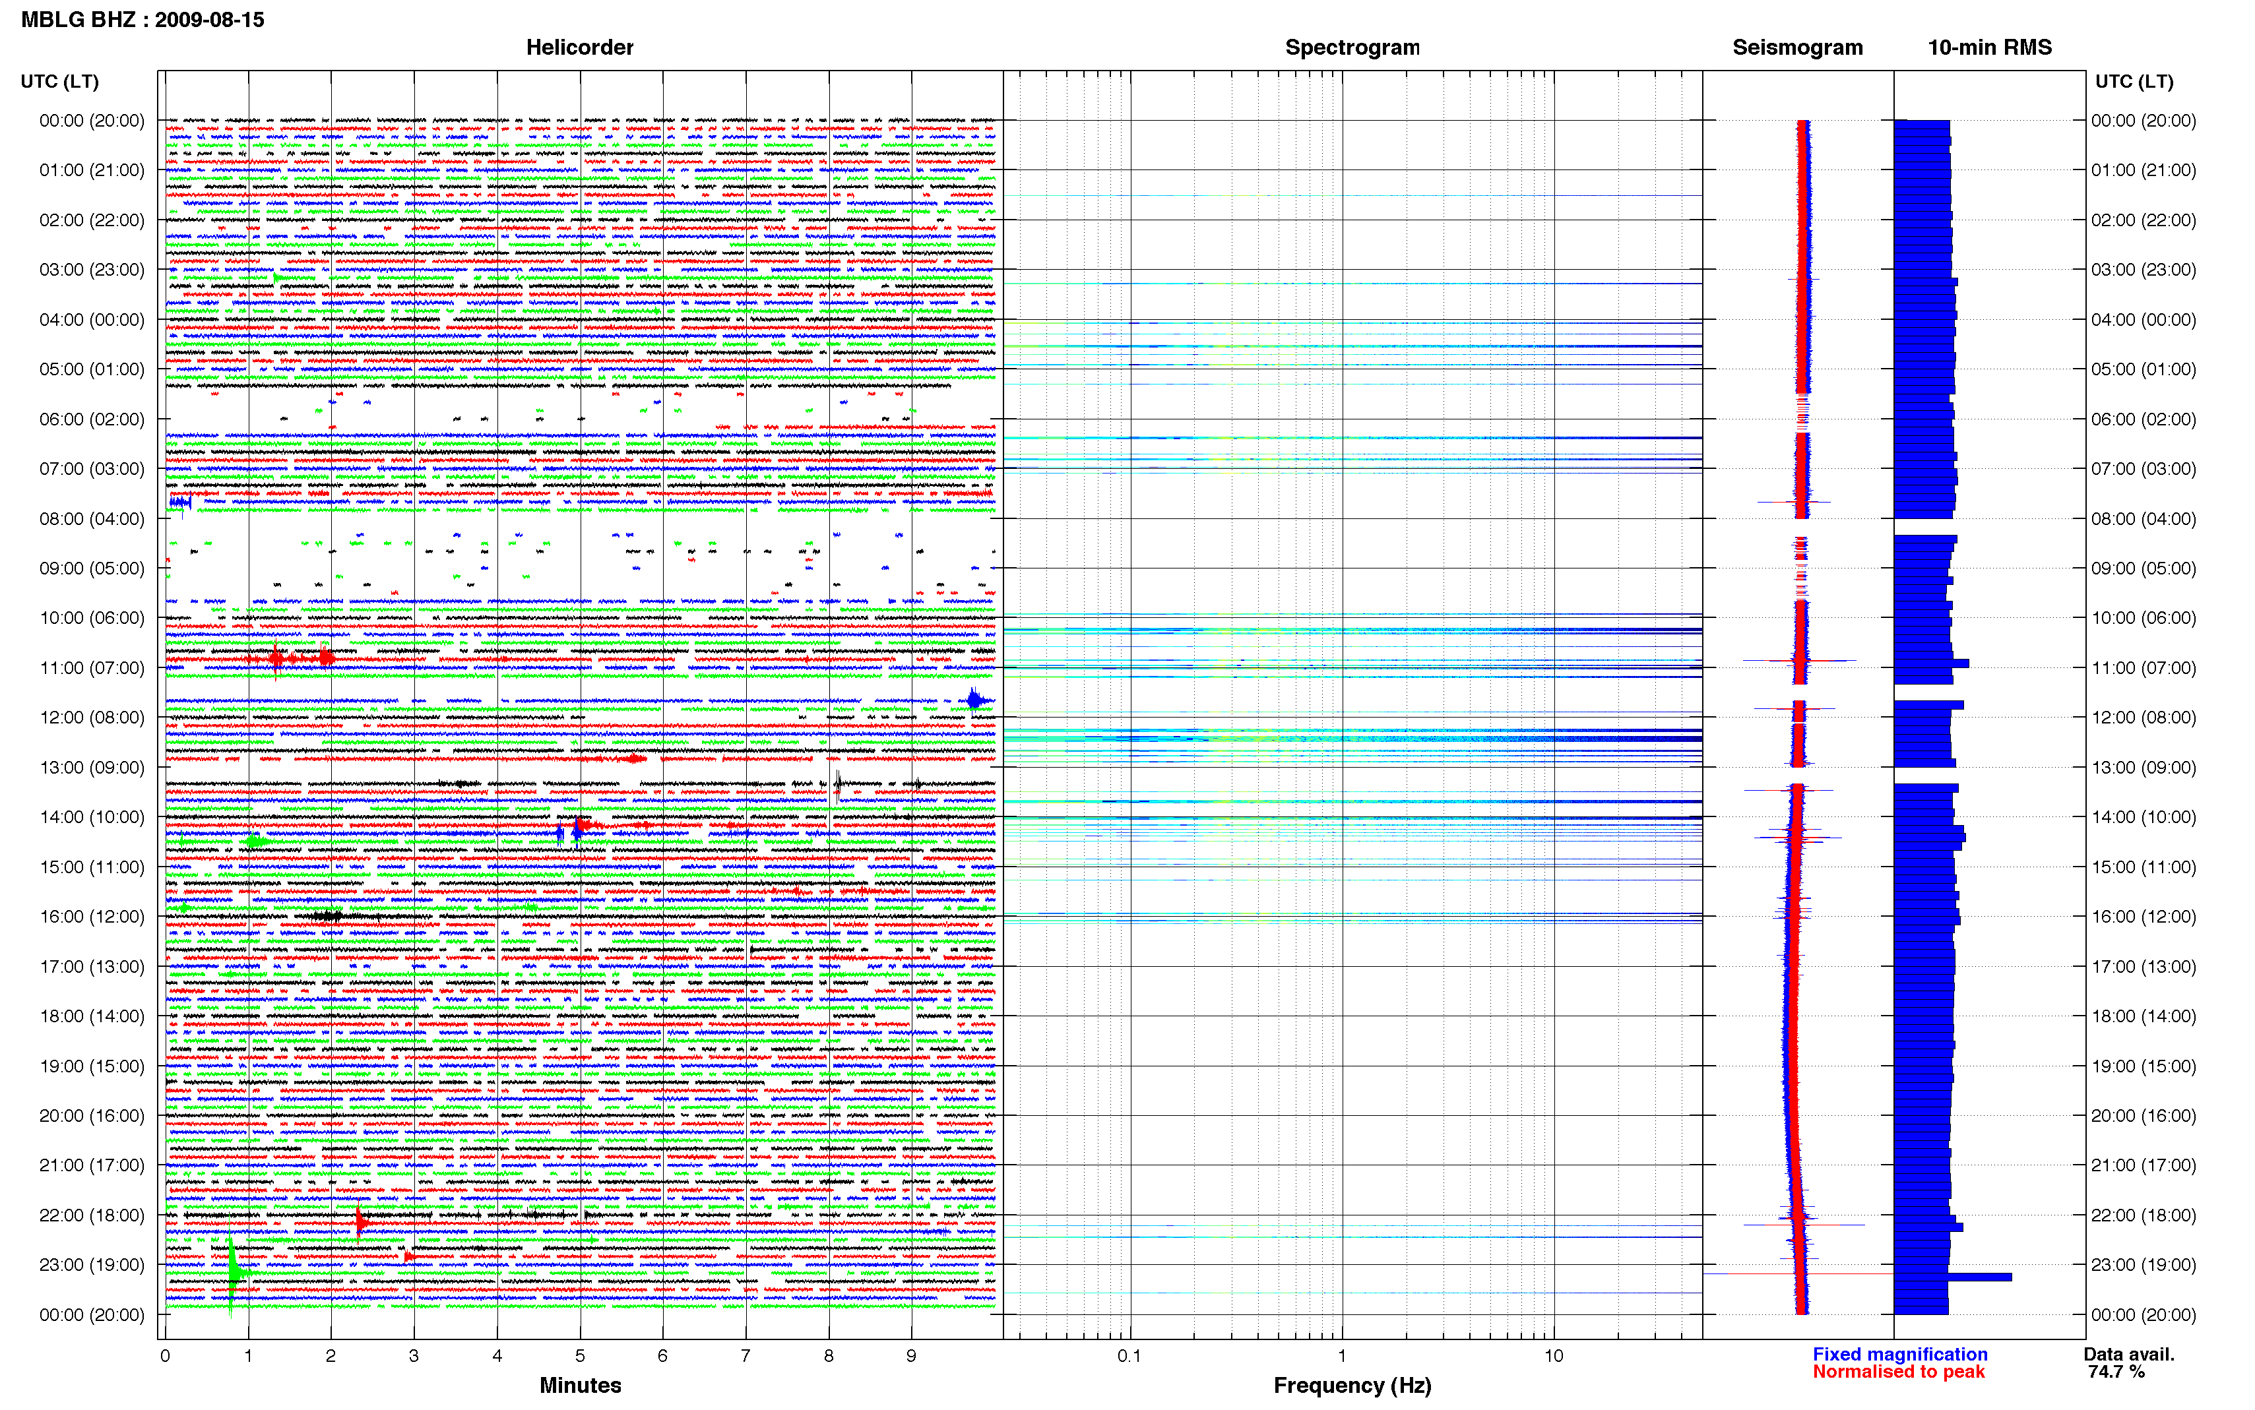Click the right 'UTC (LT)' axis header
Screen dimensions: 2255x1410
tap(2134, 81)
